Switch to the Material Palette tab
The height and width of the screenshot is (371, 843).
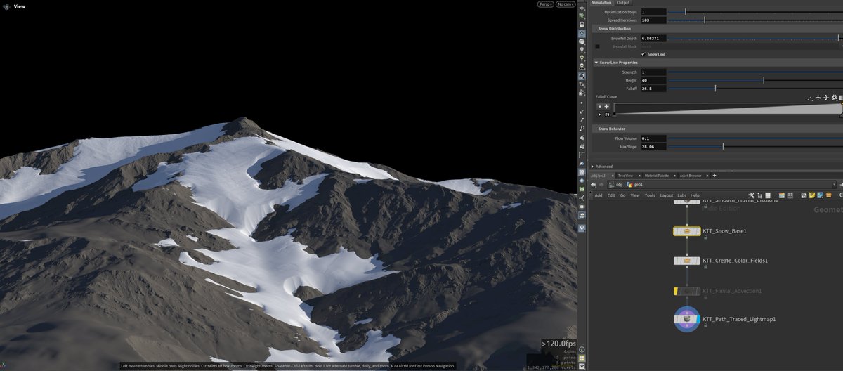point(658,175)
